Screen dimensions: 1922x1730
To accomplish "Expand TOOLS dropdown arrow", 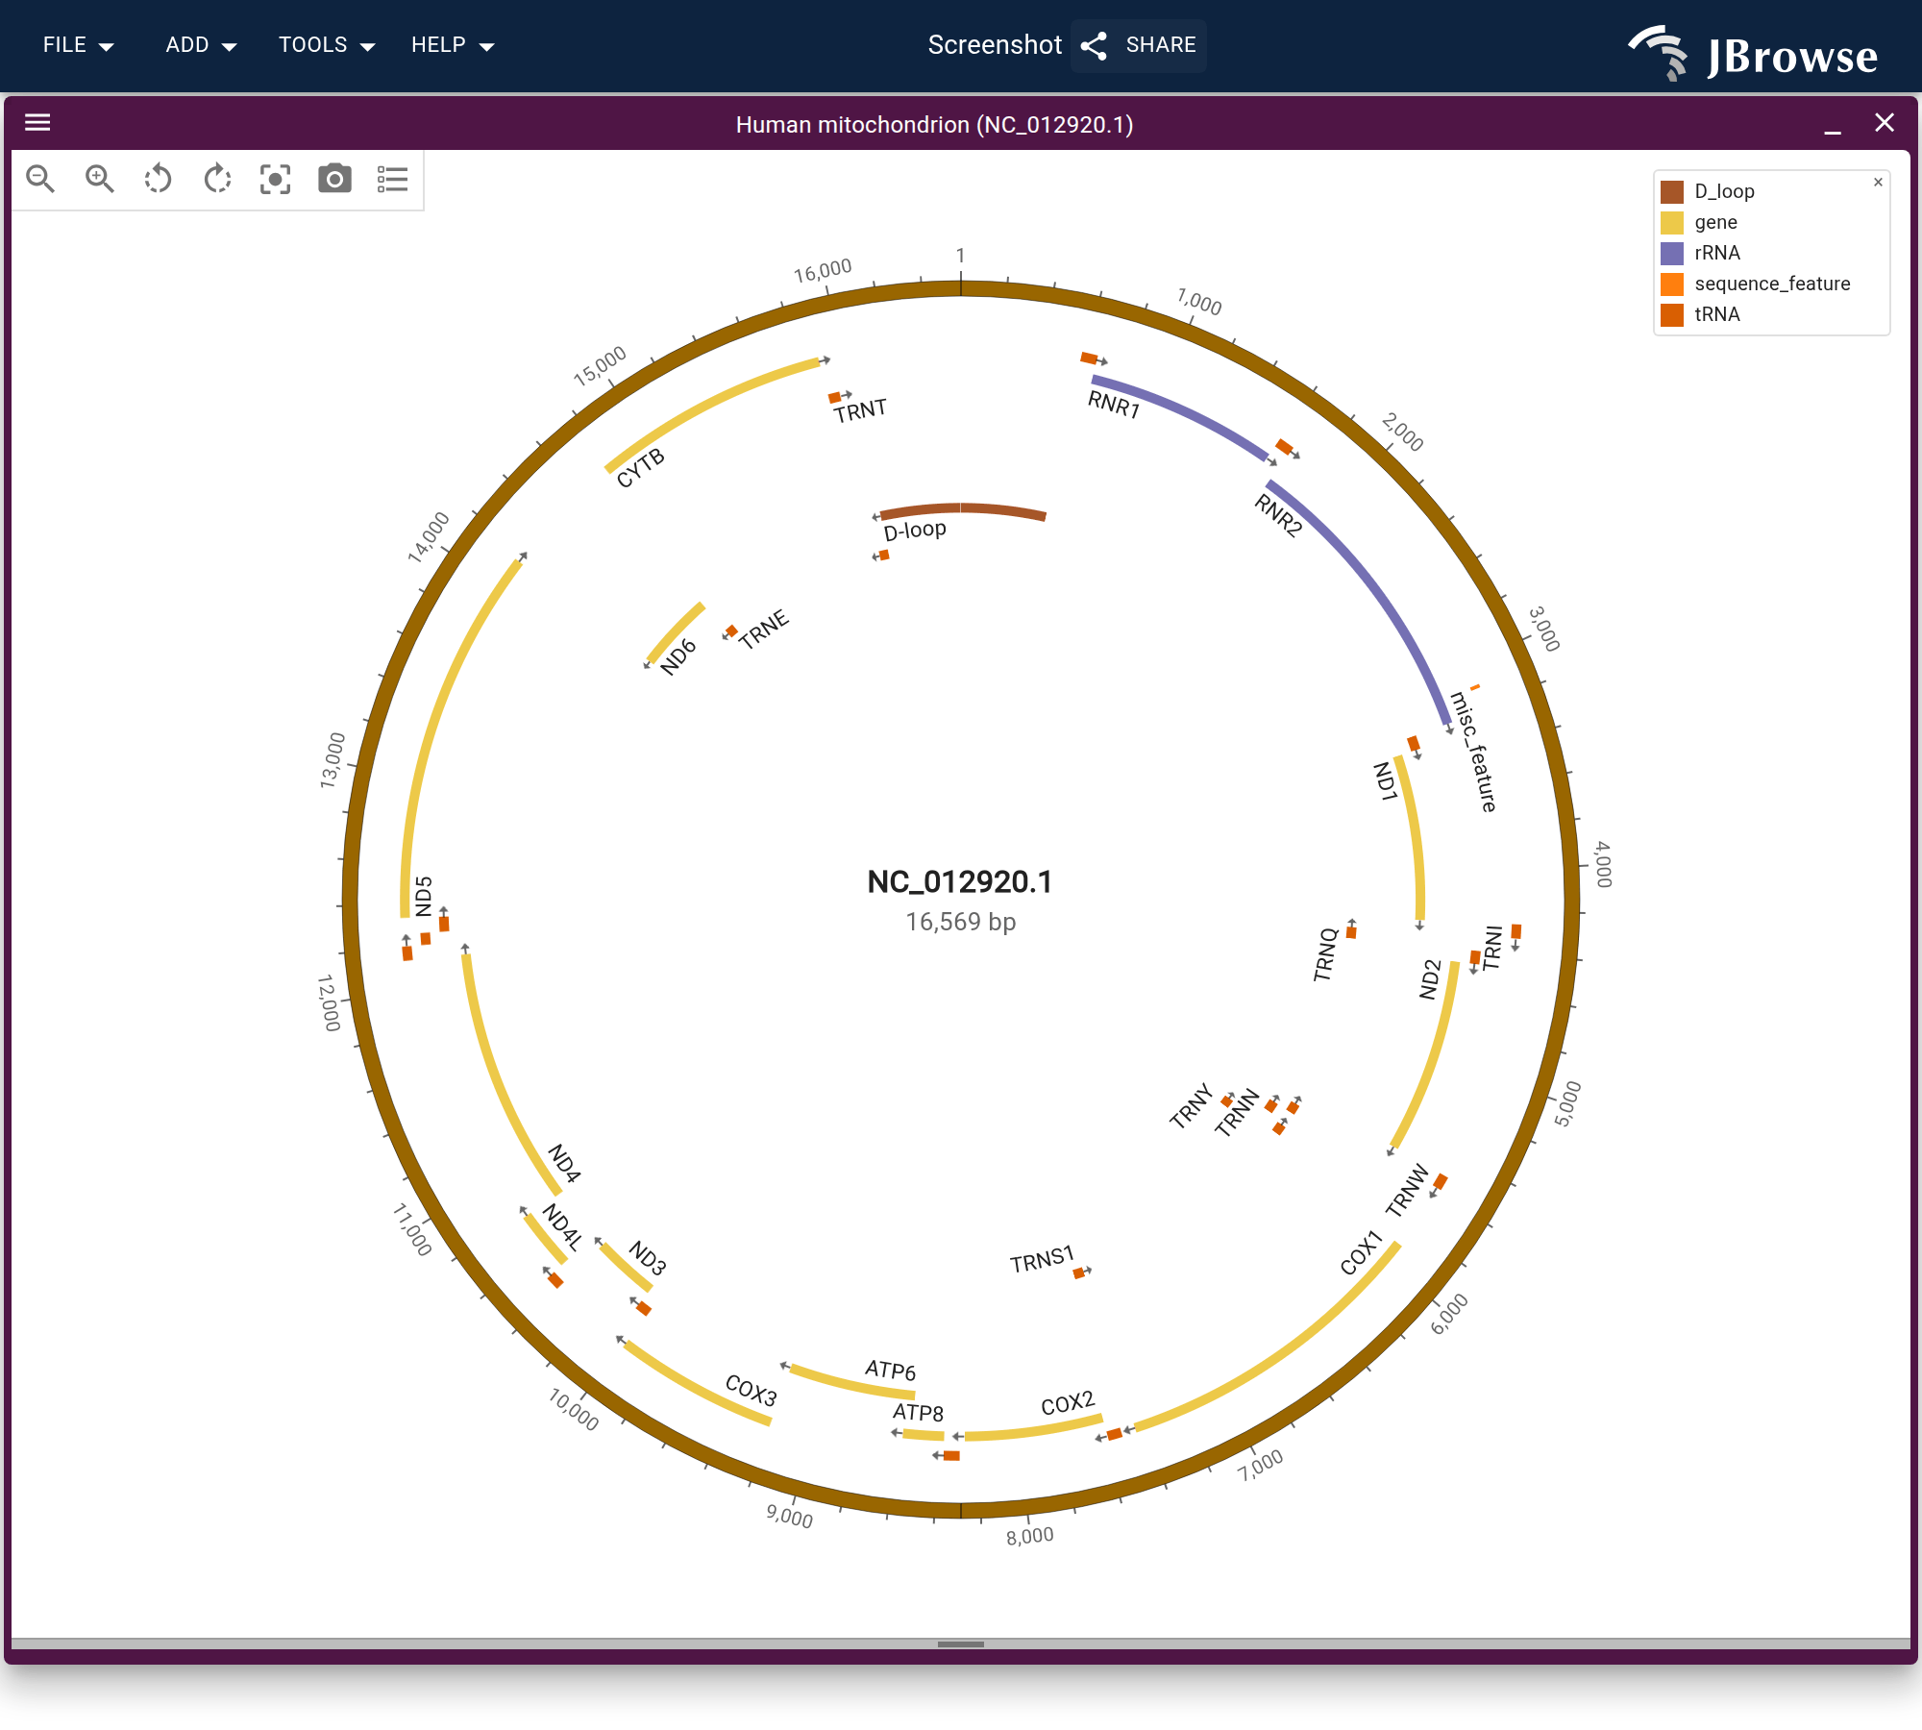I will click(x=367, y=47).
